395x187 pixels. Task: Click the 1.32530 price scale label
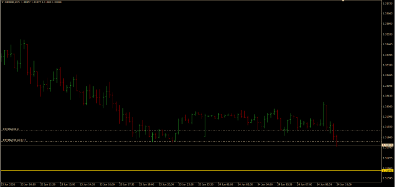pos(387,34)
